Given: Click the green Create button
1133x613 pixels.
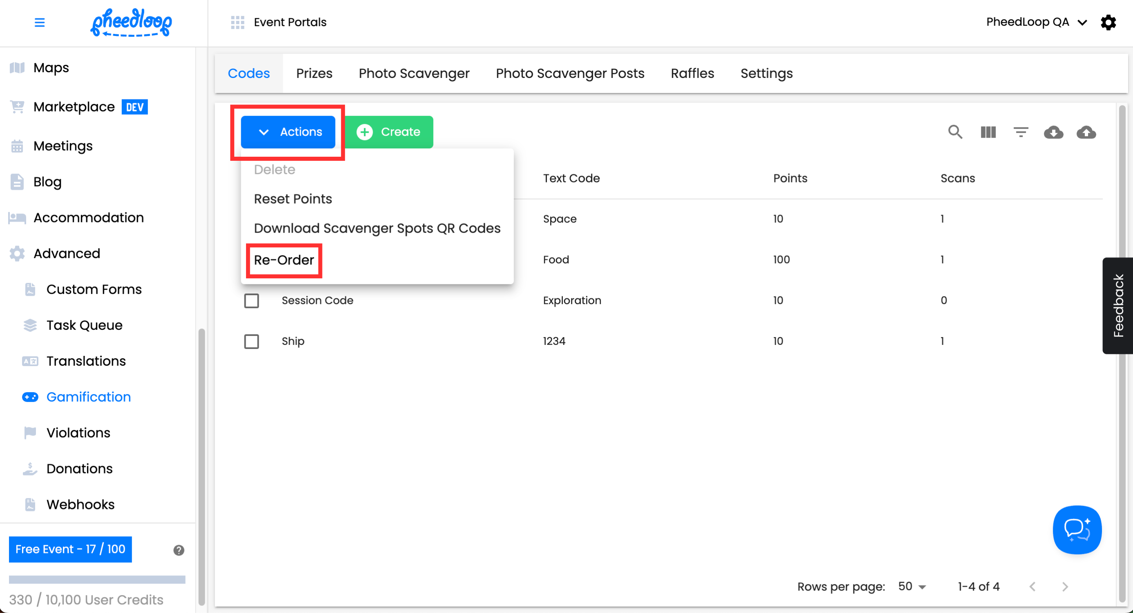Looking at the screenshot, I should click(x=389, y=132).
